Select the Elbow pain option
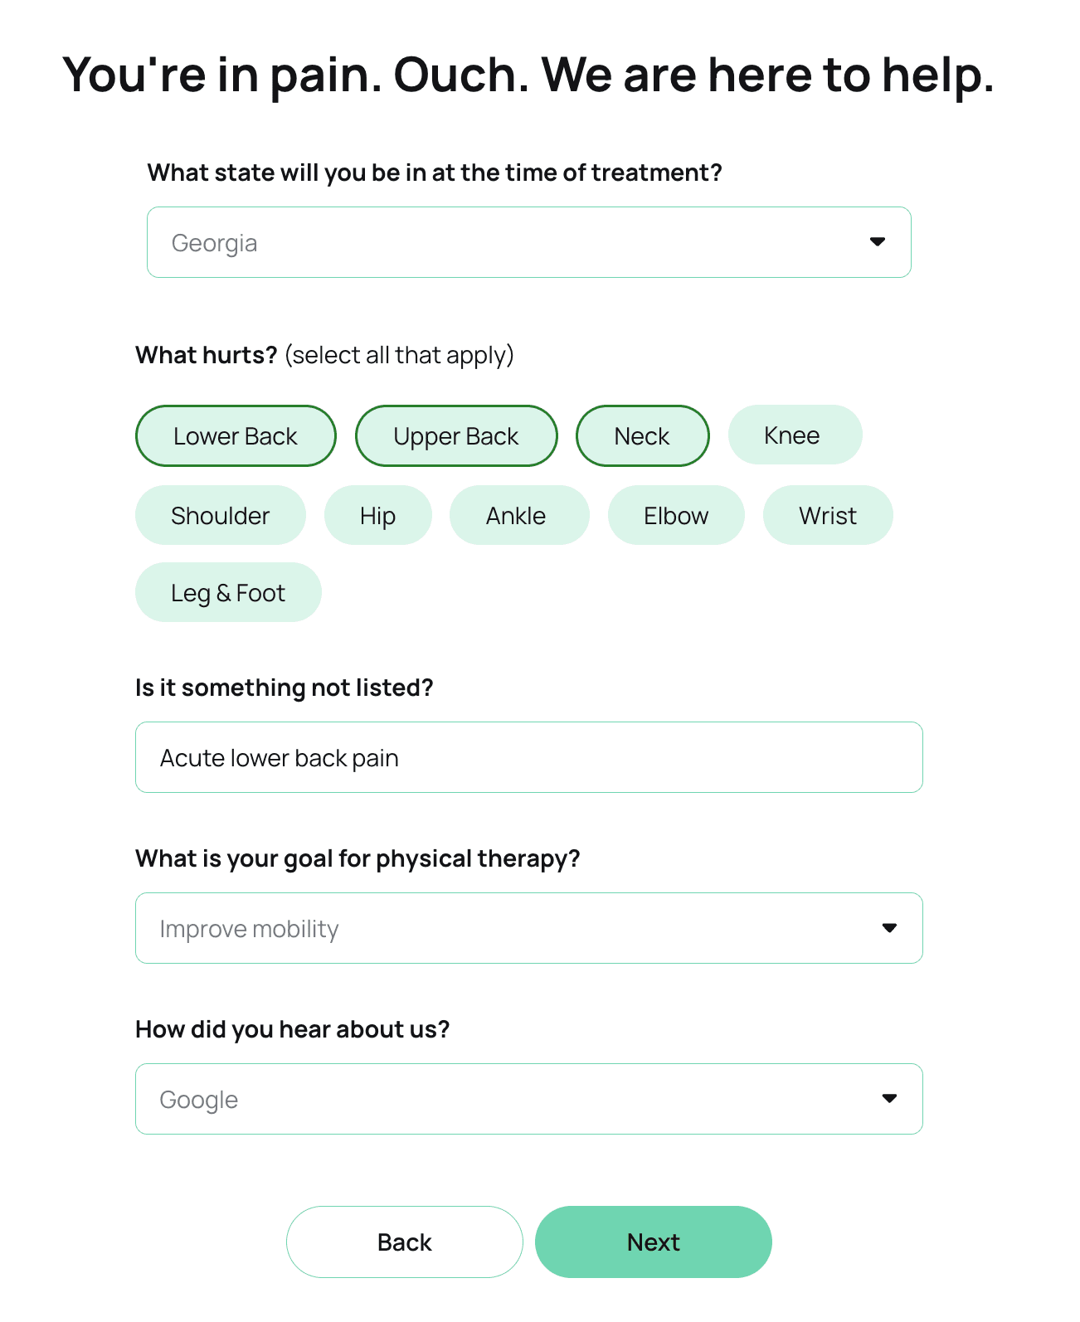Screen dimensions: 1080x1322 click(676, 515)
